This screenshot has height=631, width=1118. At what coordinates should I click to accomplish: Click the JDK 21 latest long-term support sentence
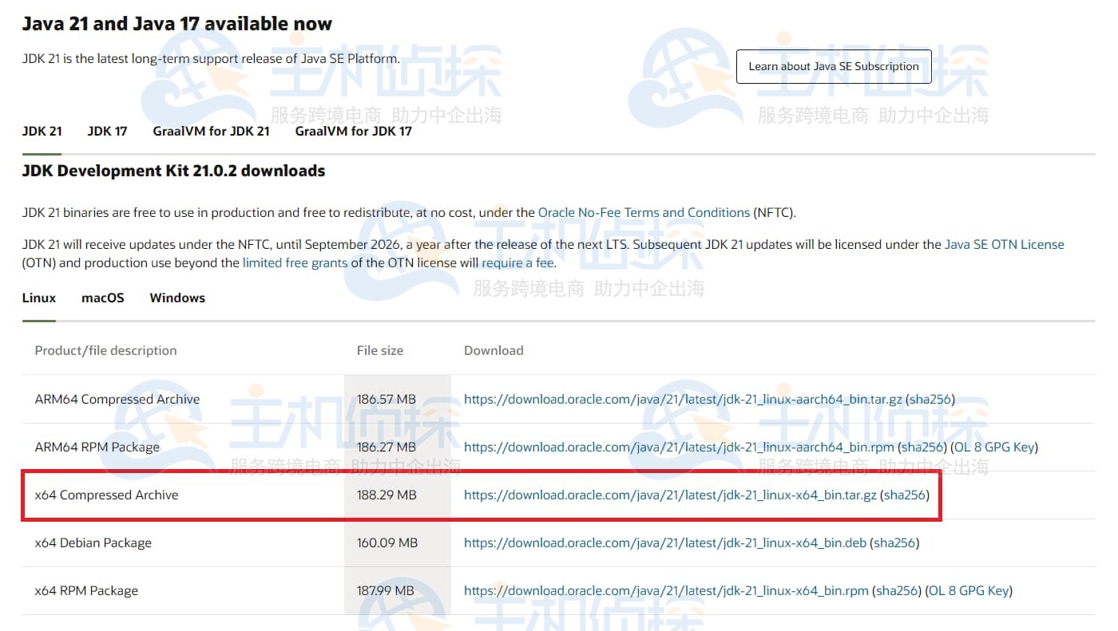(x=211, y=58)
